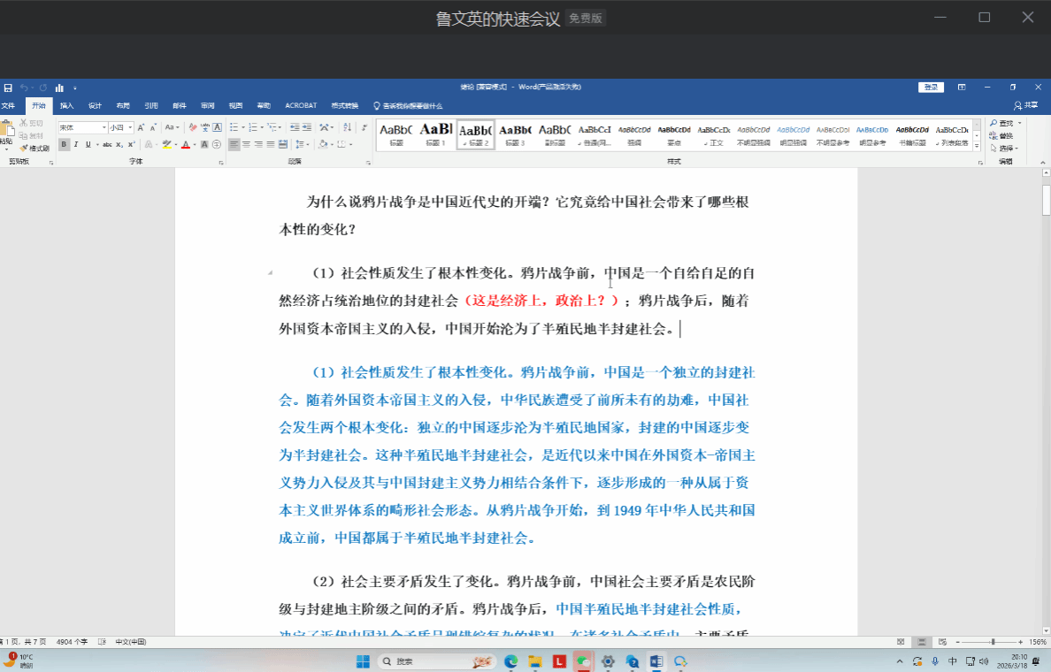
Task: Click the bullet list icon
Action: coord(234,127)
